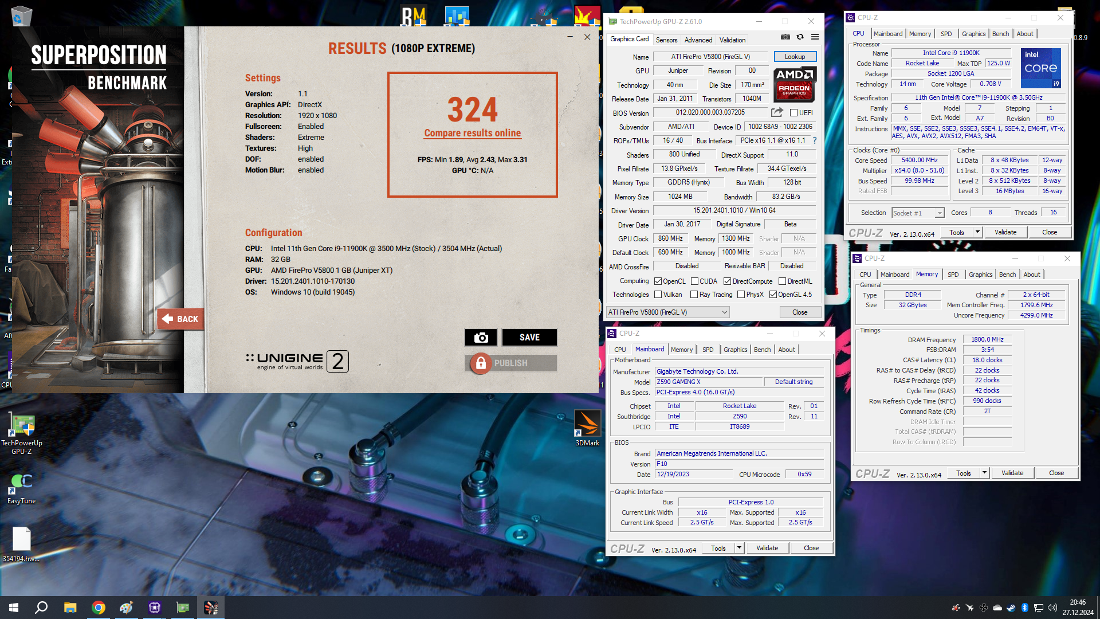The height and width of the screenshot is (619, 1100).
Task: Click Bluetooth tray icon
Action: tap(1024, 608)
